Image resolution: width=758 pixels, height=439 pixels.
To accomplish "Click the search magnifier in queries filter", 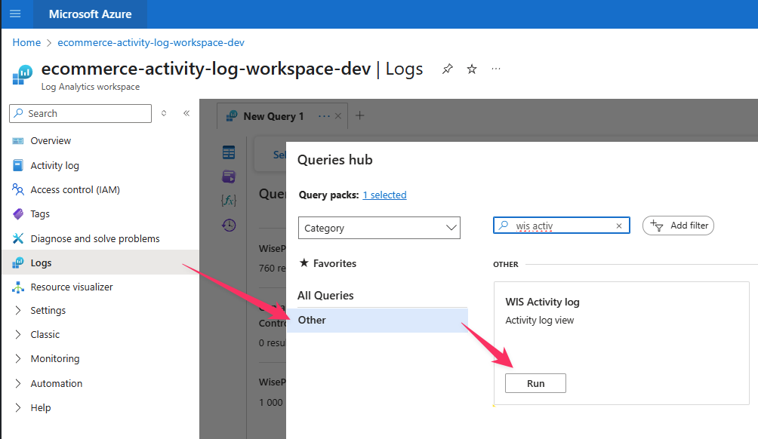I will click(504, 225).
